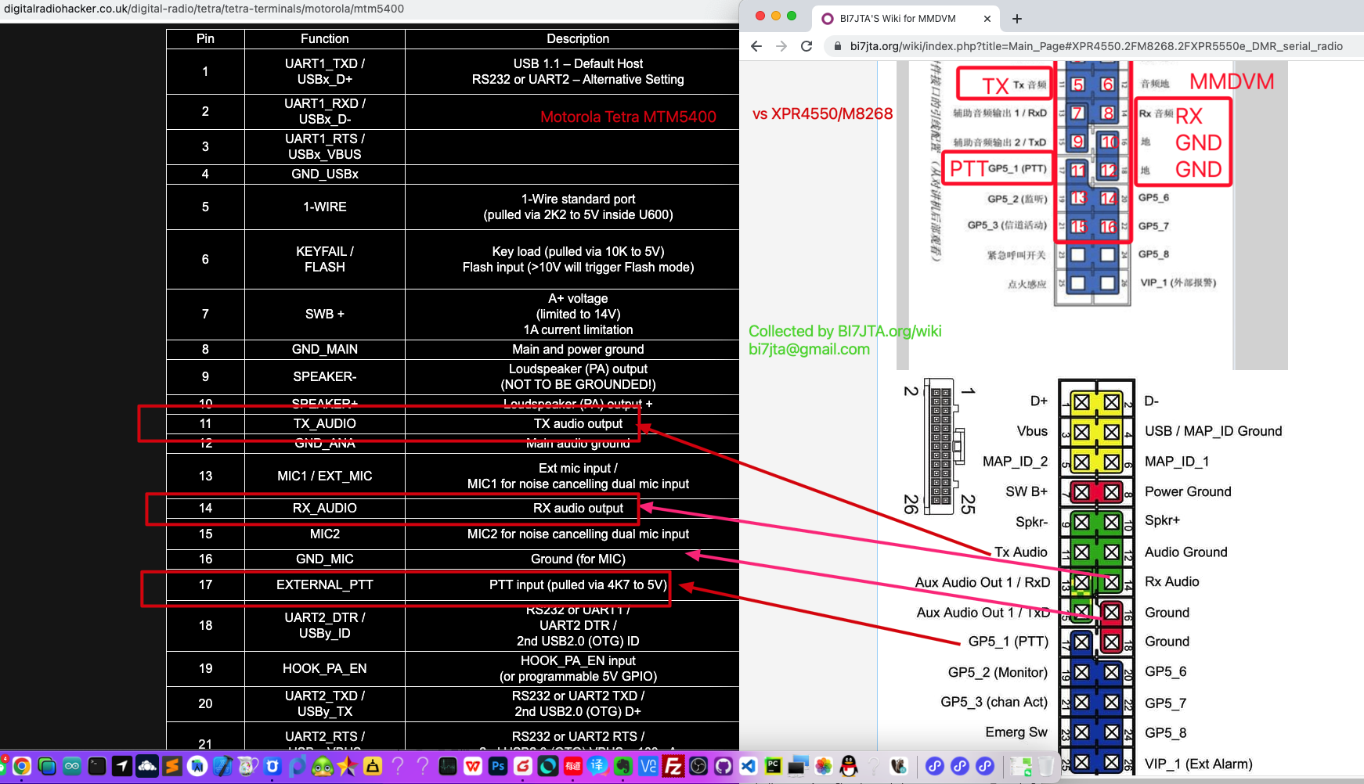Select the EXTERNAL_PTT function cell

(324, 584)
